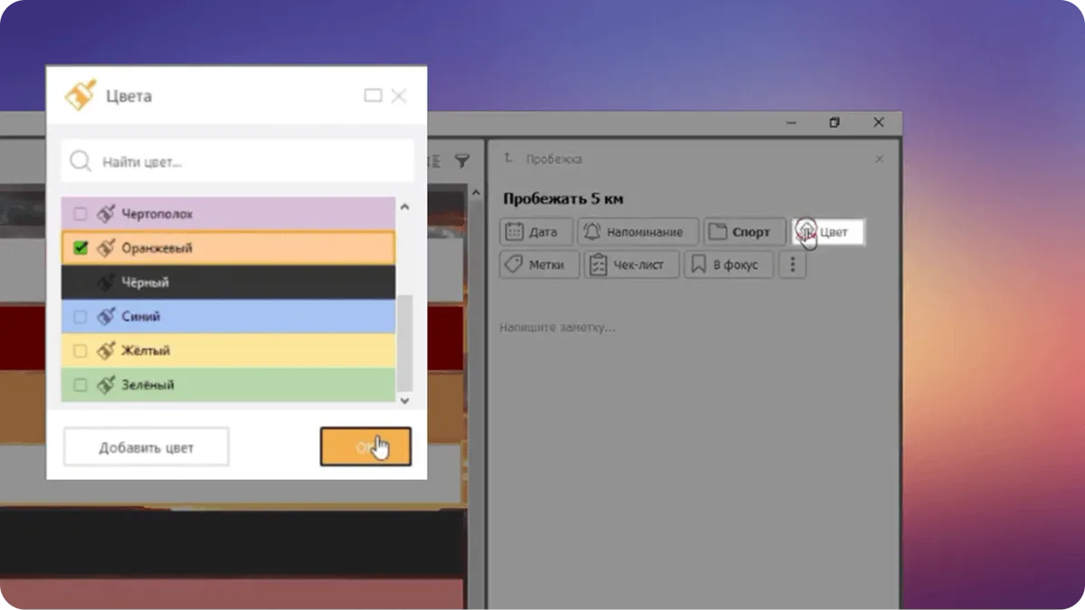Image resolution: width=1085 pixels, height=610 pixels.
Task: Set a Напоминание with the bell button
Action: pos(638,231)
